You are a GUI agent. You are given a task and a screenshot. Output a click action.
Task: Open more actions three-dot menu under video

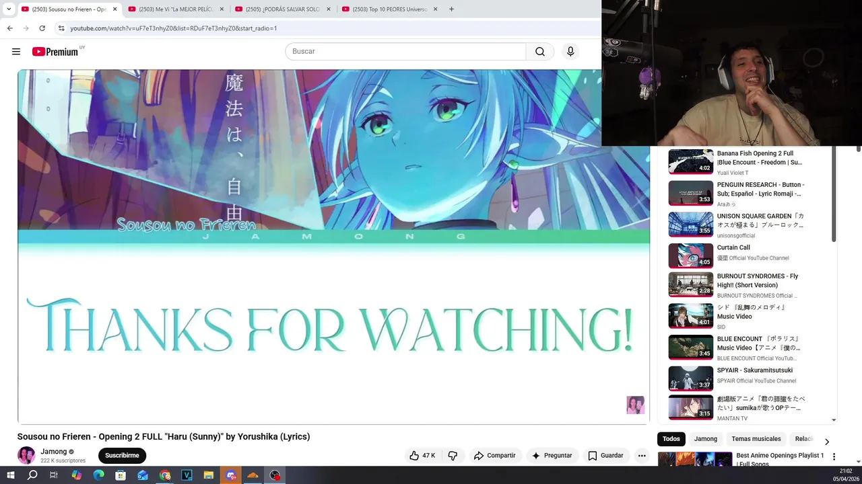coord(642,456)
